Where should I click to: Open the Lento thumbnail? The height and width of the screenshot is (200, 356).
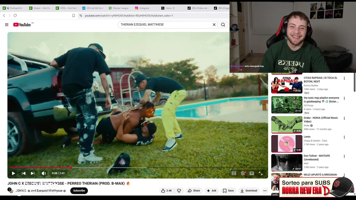coord(287,144)
